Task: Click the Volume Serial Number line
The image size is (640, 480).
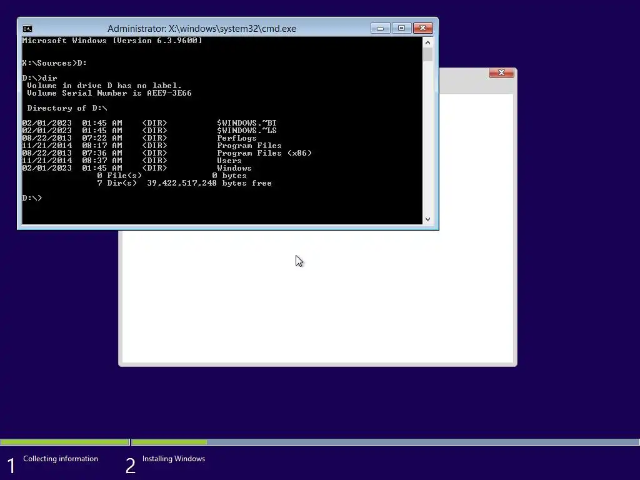Action: 109,93
